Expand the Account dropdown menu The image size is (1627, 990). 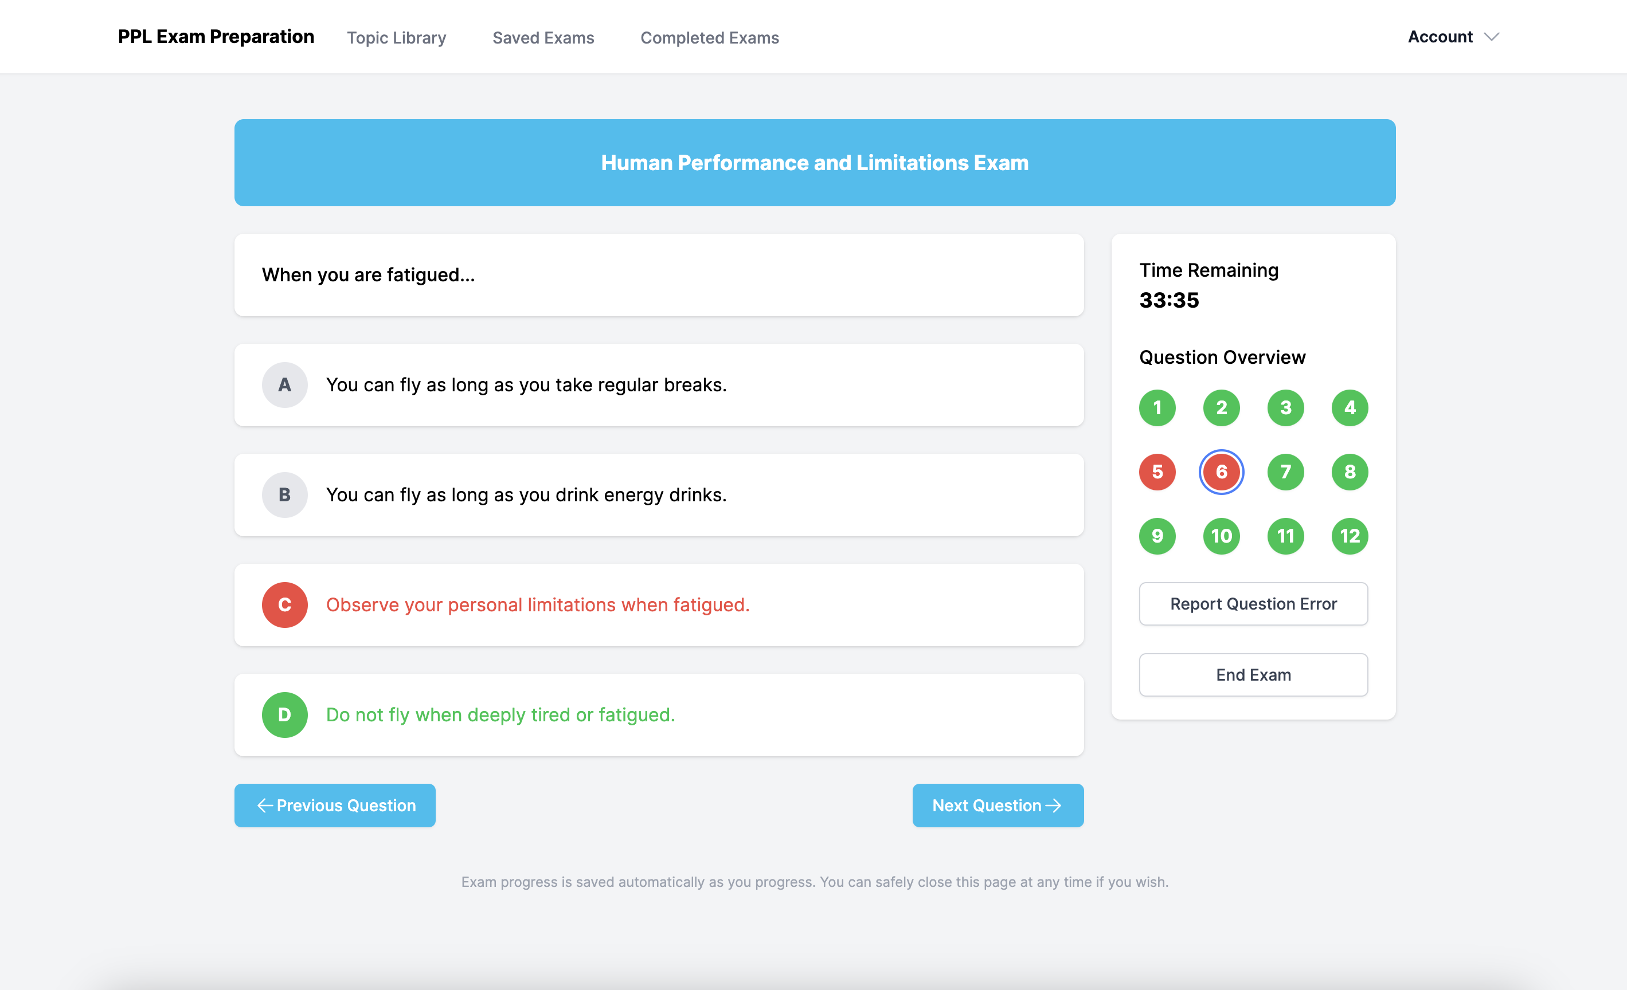tap(1440, 37)
